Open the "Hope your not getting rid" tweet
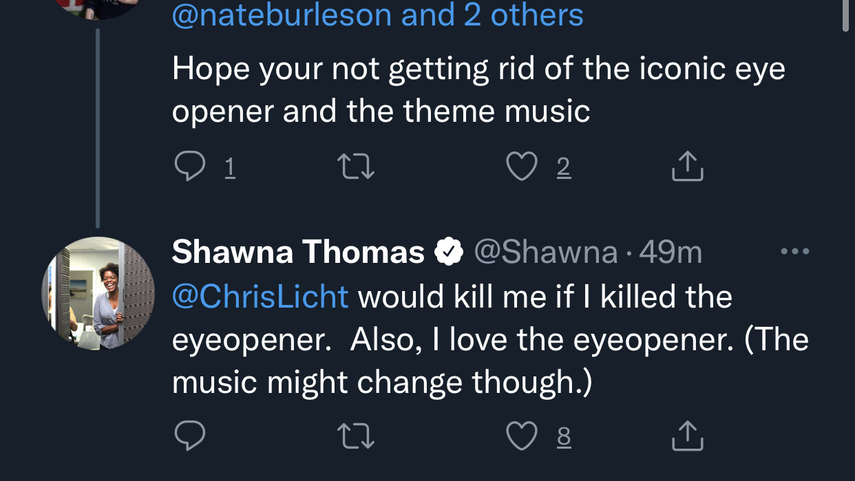Image resolution: width=855 pixels, height=481 pixels. (x=478, y=89)
